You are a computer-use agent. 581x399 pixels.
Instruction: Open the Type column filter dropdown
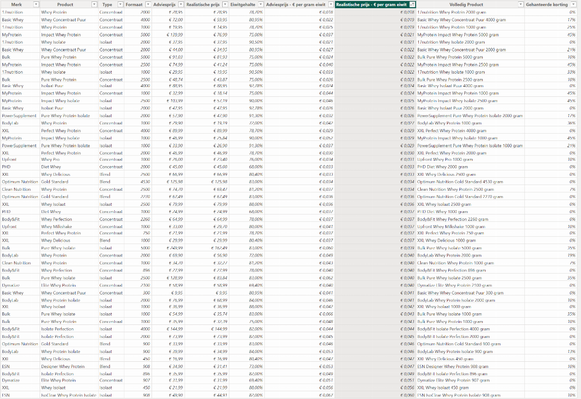[x=119, y=4]
